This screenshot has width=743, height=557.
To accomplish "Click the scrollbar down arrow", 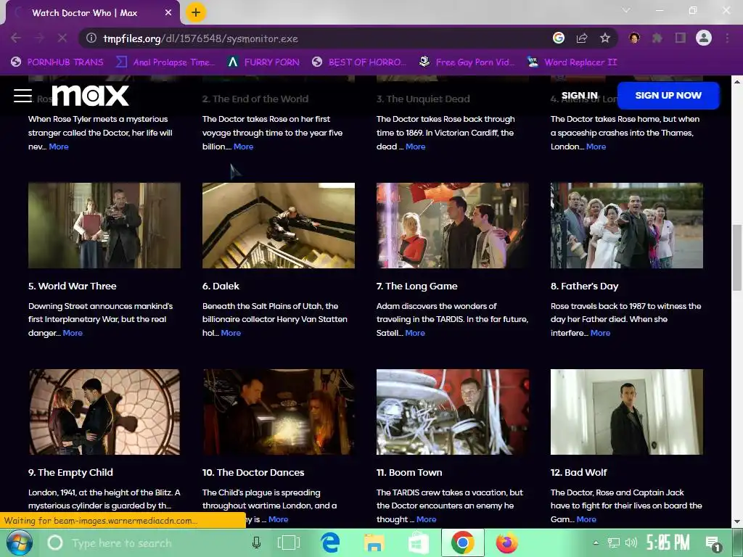I will 737,521.
